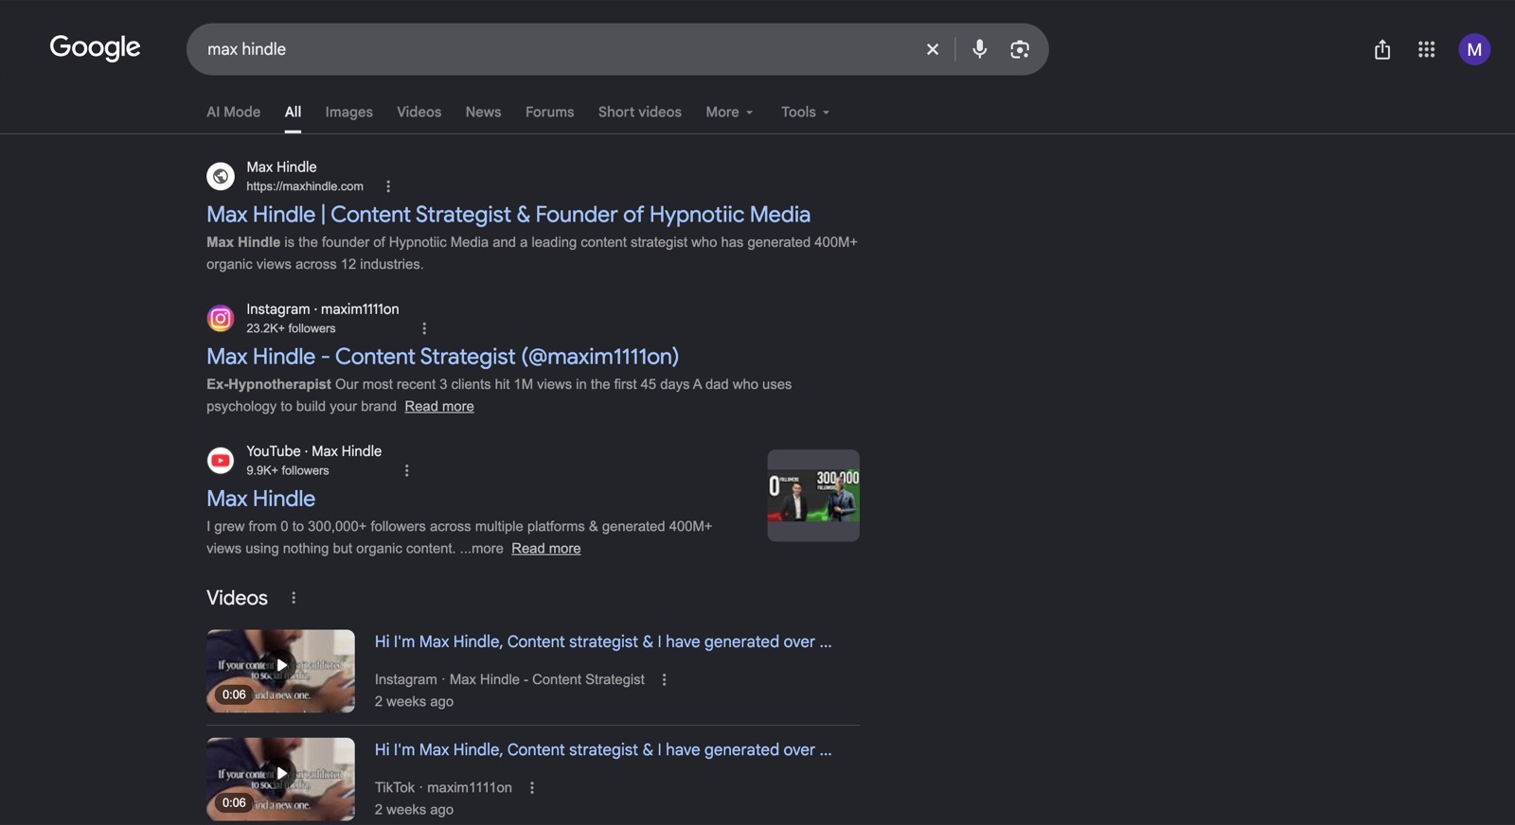Open options menu for Instagram result
This screenshot has height=825, width=1515.
[424, 328]
